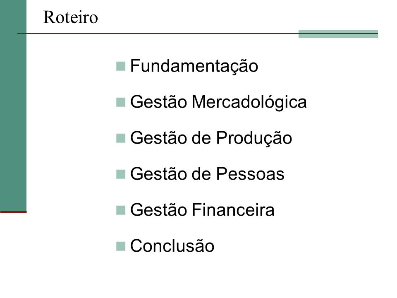Click the Conclusão bullet text
This screenshot has width=397, height=298.
pos(172,246)
